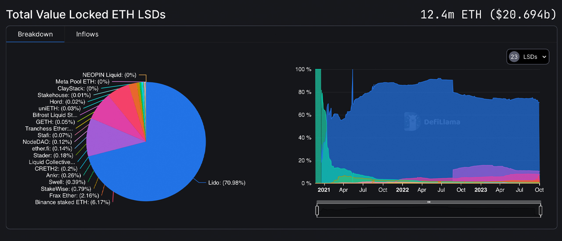Click the dropdown chevron next to LSDs
562x241 pixels.
tap(544, 57)
